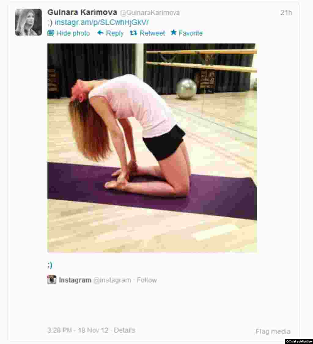Viewport: 313px width, 344px height.
Task: Click the Favorite star icon
Action: coord(174,32)
